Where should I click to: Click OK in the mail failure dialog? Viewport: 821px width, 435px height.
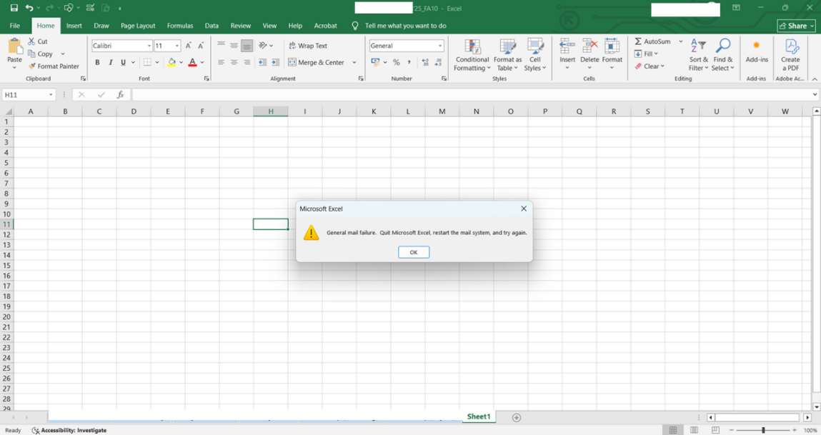click(414, 252)
